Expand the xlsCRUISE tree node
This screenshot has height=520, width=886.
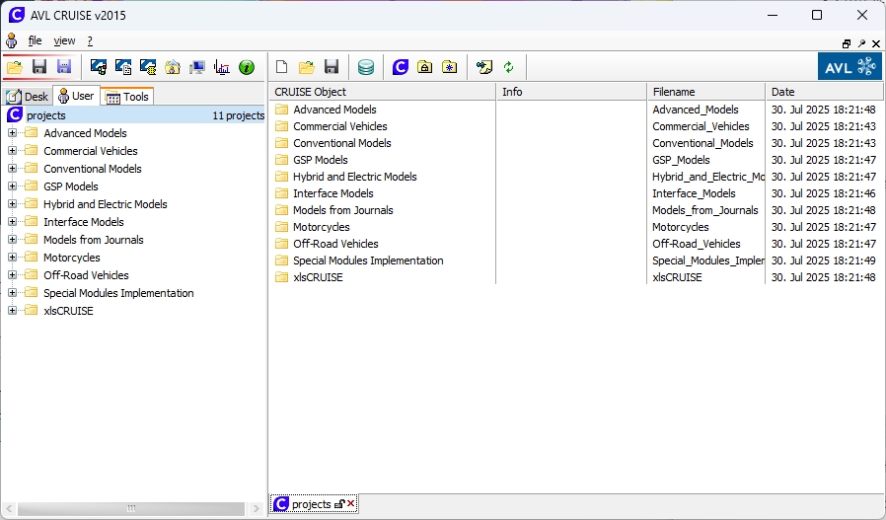click(x=13, y=311)
